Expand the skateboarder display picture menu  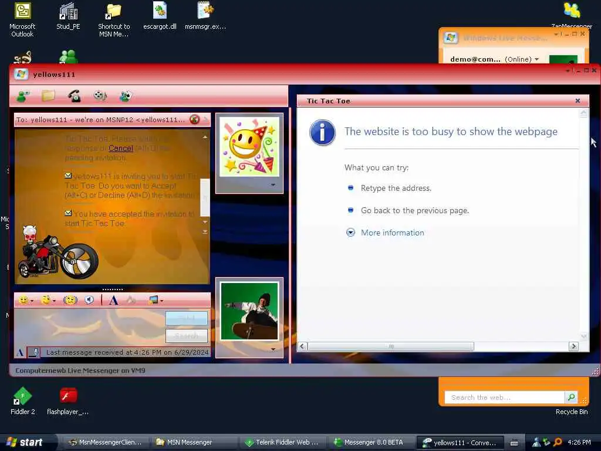pyautogui.click(x=273, y=349)
